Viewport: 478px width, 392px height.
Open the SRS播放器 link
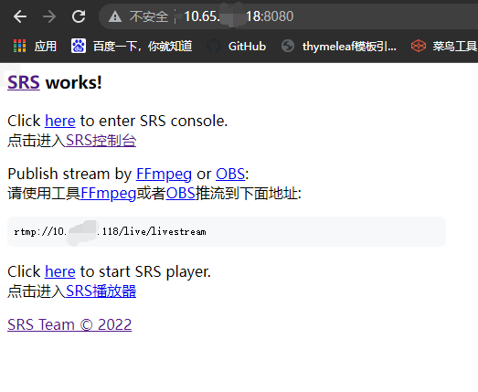(x=101, y=291)
